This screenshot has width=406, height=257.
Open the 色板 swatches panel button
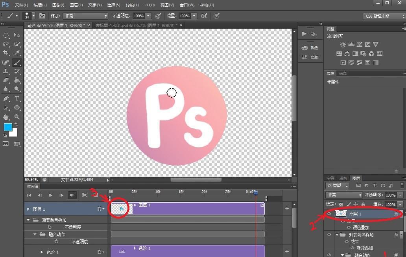pos(310,57)
